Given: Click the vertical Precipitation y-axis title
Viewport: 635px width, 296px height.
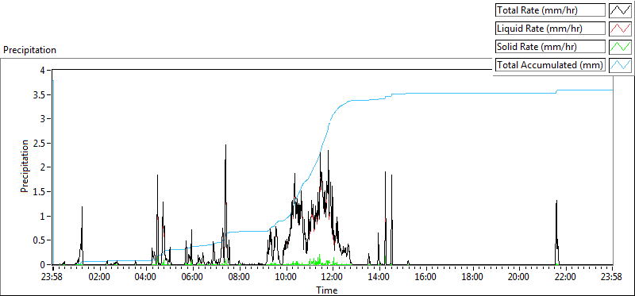Looking at the screenshot, I should point(25,166).
